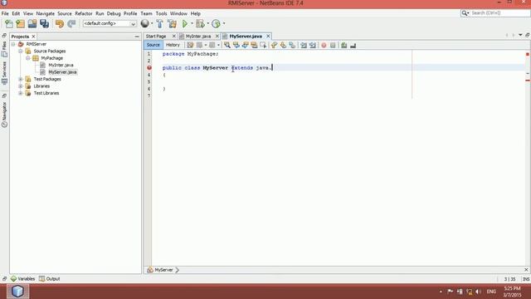The image size is (531, 299).
Task: Click Find Next Occurrence icon
Action: tap(246, 45)
